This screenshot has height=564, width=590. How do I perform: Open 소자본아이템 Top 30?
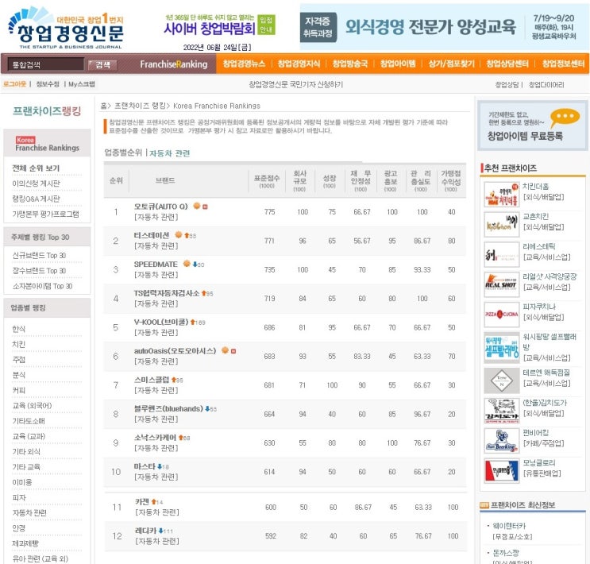coord(42,286)
